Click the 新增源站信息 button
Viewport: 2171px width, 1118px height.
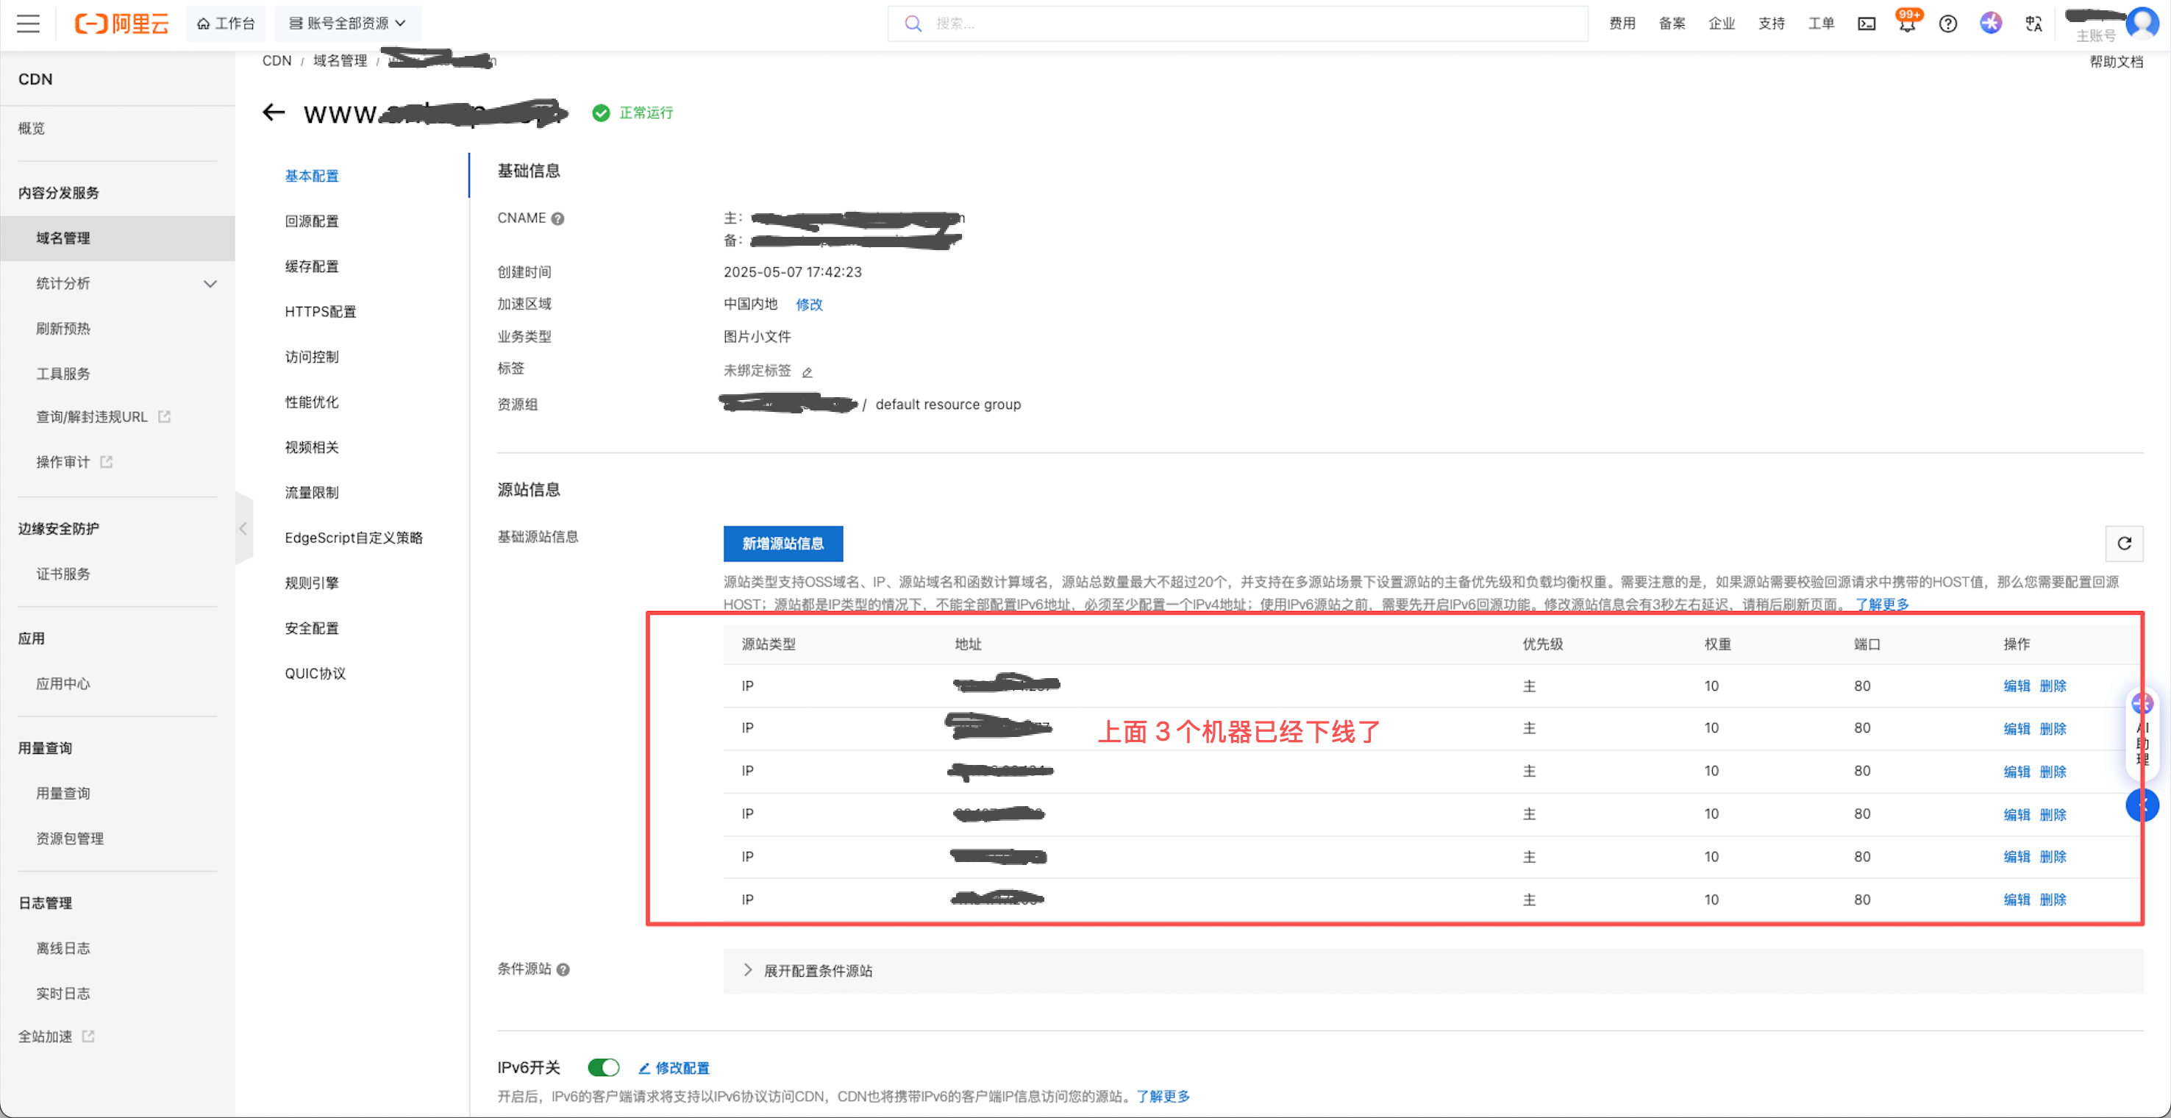coord(782,544)
